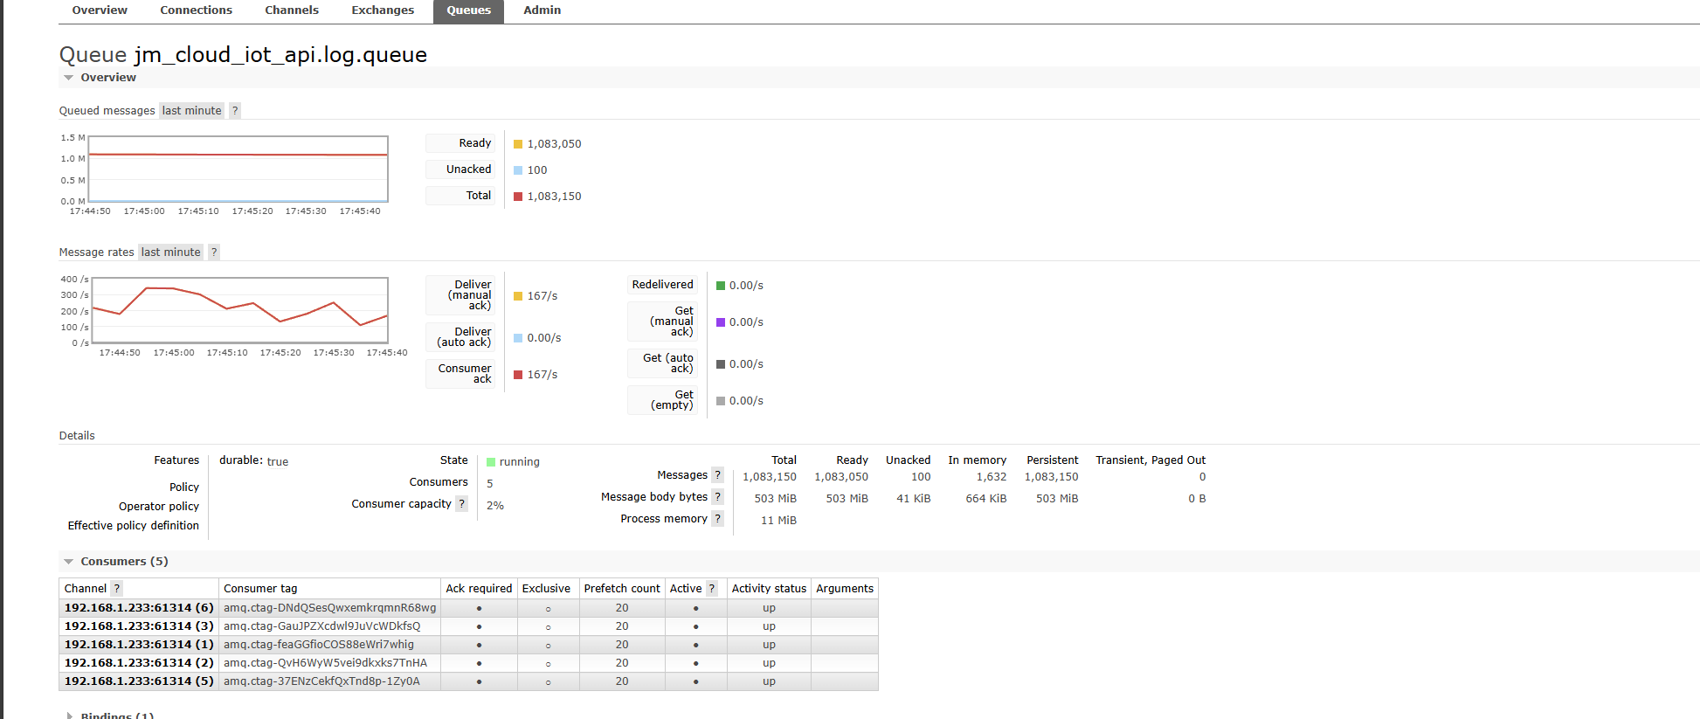Change Message rates 'last minute' range

click(170, 252)
